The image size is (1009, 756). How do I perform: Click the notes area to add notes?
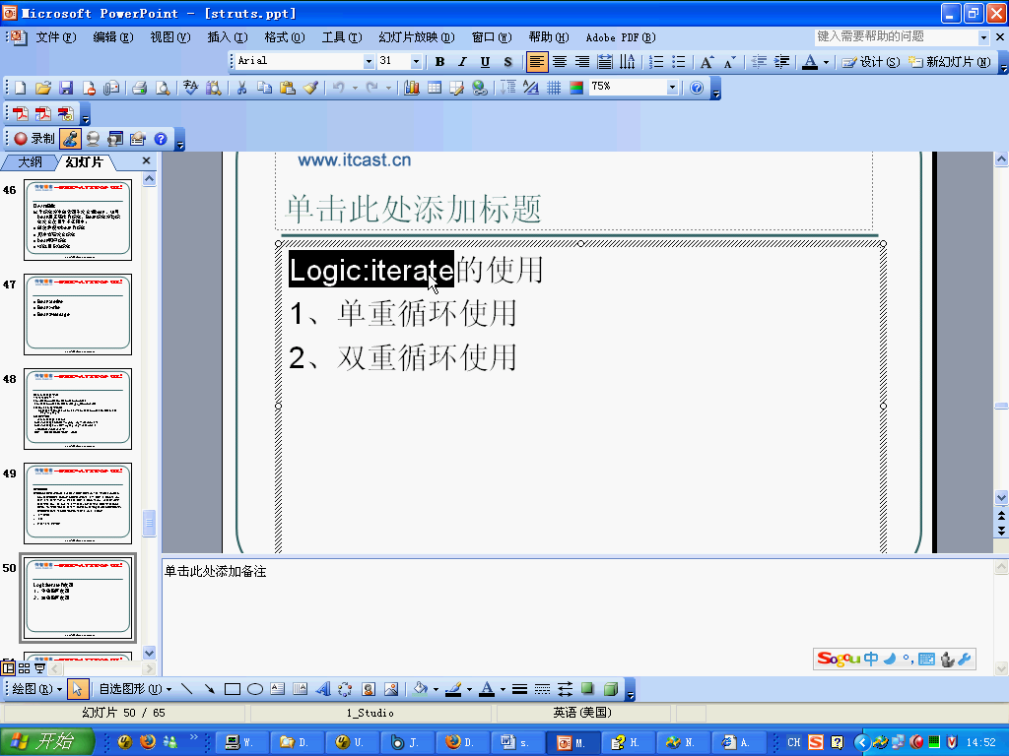[x=576, y=616]
